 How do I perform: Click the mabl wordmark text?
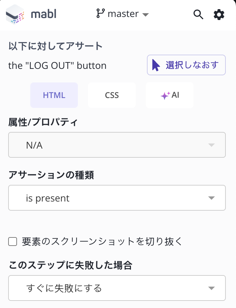pos(43,14)
